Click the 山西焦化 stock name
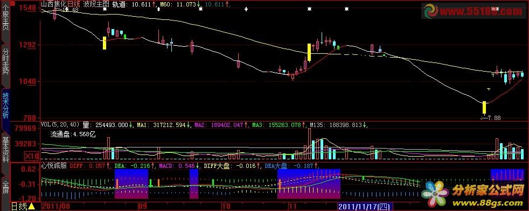The image size is (529, 211). coord(54,4)
